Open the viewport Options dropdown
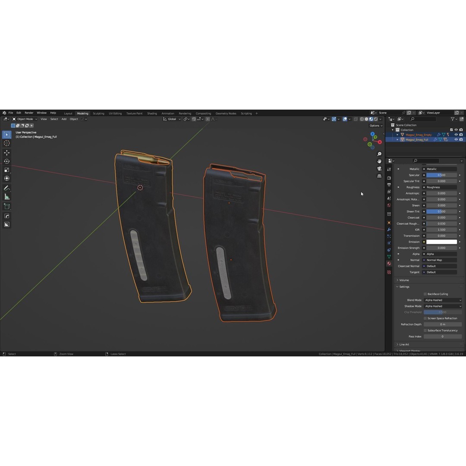 [x=376, y=126]
